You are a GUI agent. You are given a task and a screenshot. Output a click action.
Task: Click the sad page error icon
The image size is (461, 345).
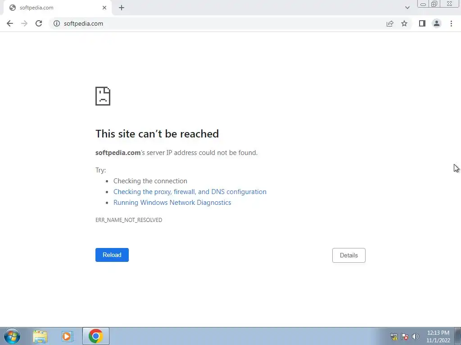[x=103, y=96]
